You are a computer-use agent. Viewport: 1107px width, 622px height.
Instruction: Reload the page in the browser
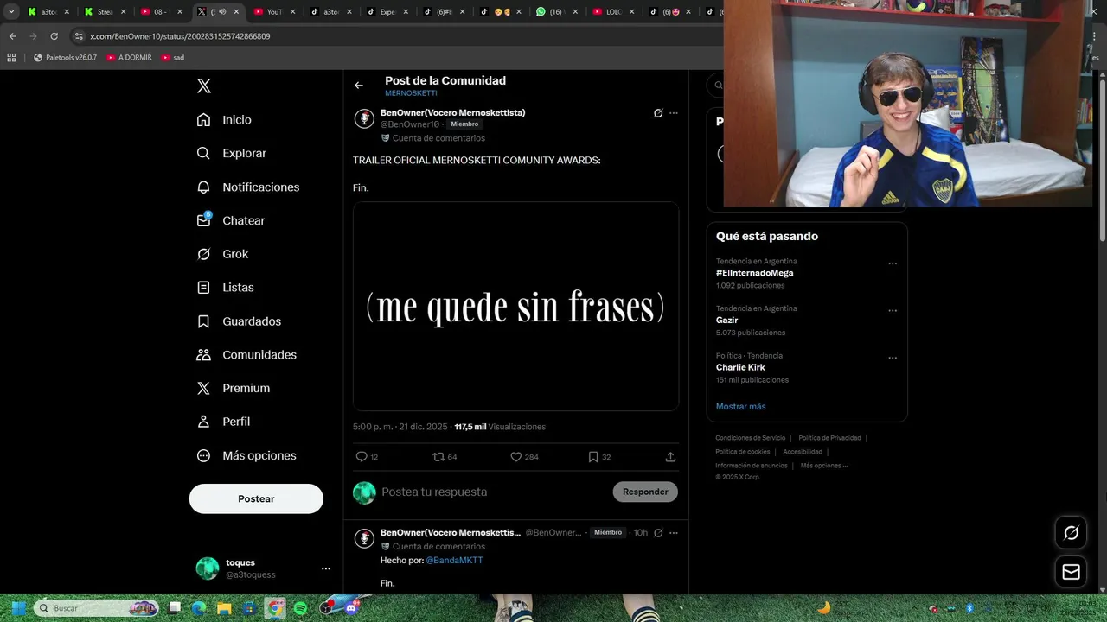[x=54, y=36]
